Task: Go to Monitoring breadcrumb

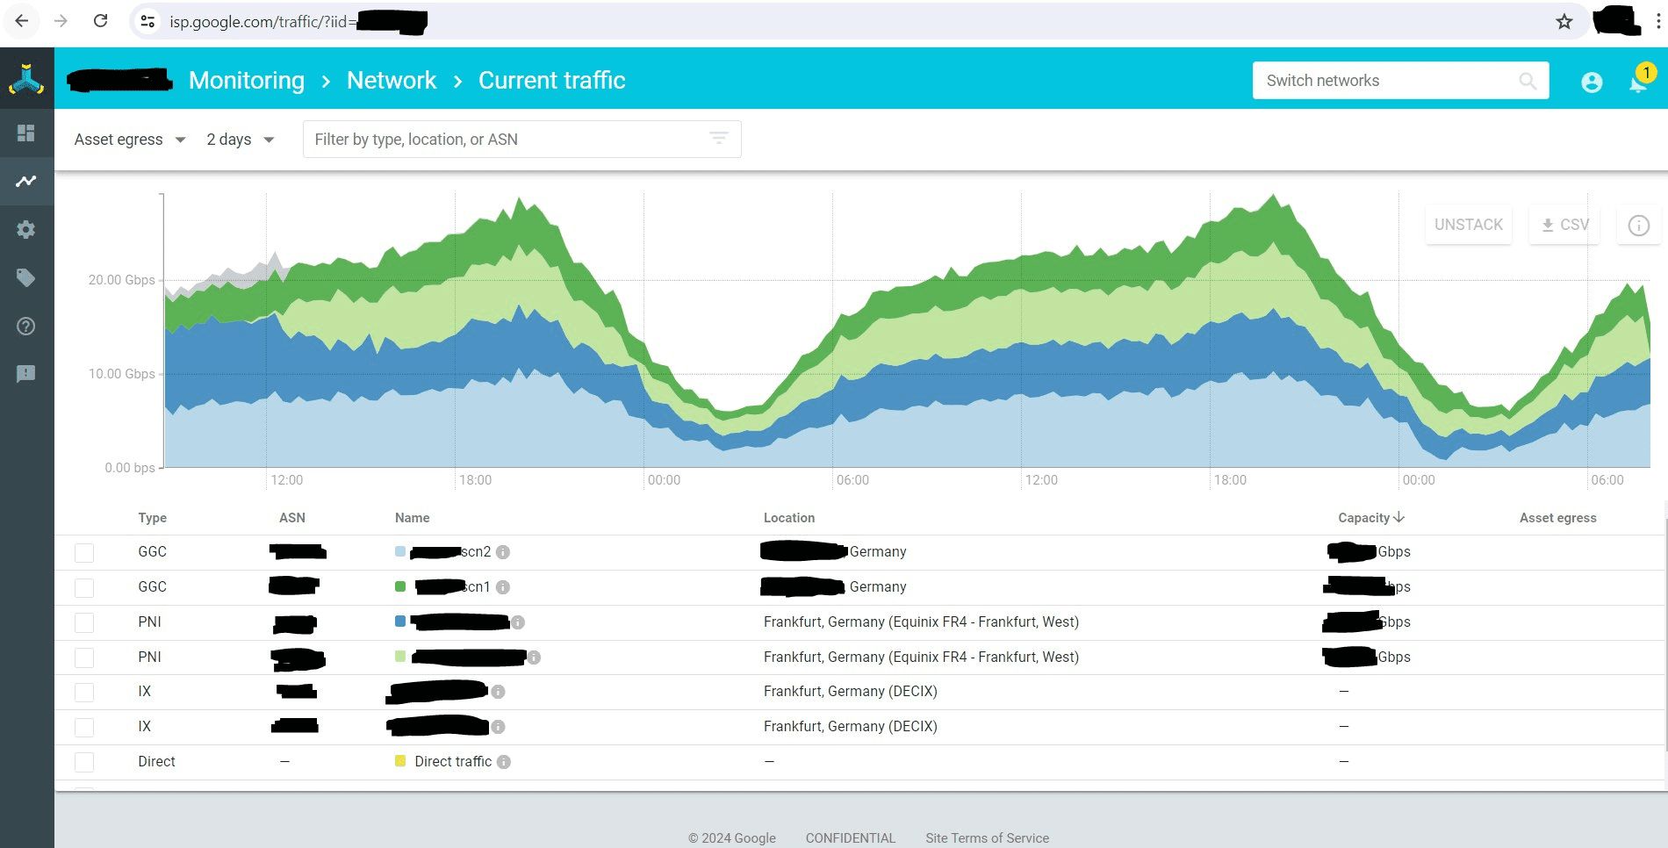Action: click(247, 81)
